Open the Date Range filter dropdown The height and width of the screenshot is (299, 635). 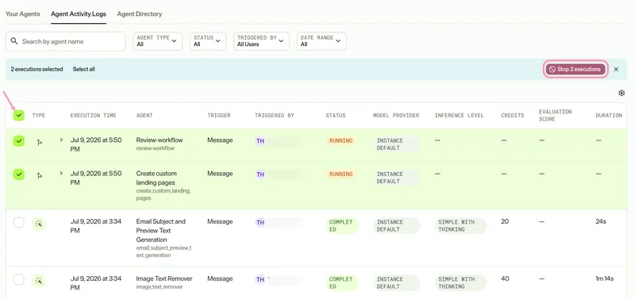[321, 41]
